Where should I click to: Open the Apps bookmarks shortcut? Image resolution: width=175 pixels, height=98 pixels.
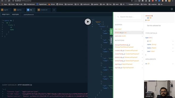4,4
